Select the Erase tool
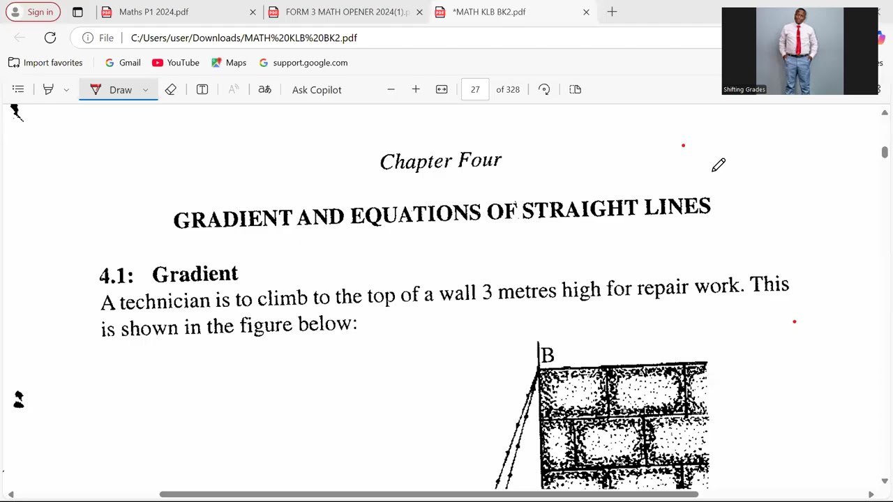893x502 pixels. [171, 89]
